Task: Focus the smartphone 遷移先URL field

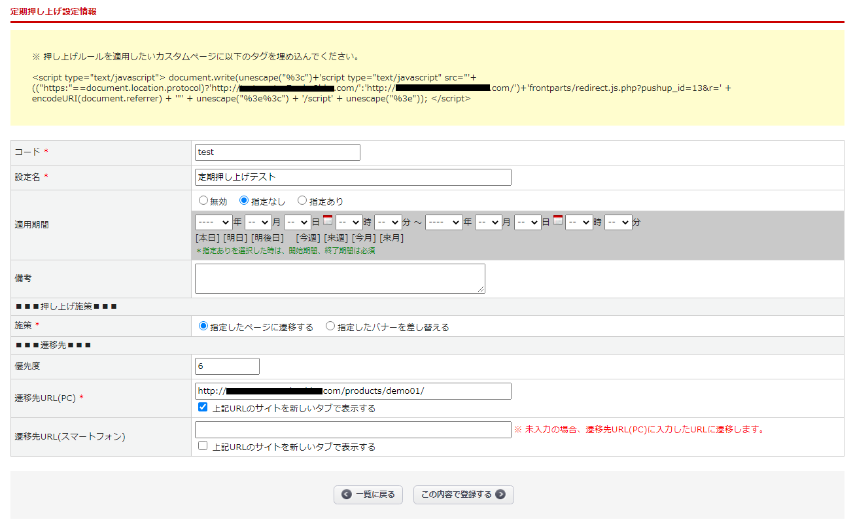Action: 353,430
